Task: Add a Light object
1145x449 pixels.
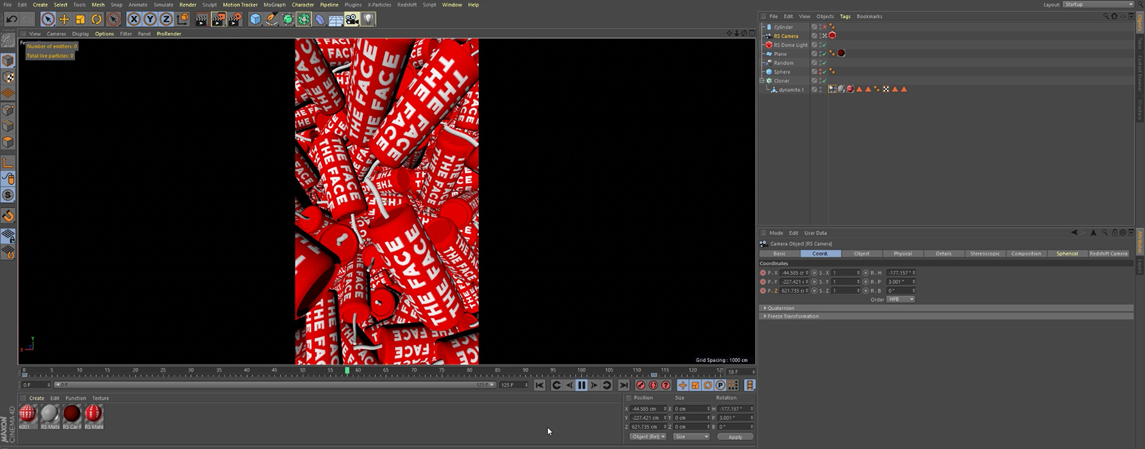Action: [x=368, y=20]
